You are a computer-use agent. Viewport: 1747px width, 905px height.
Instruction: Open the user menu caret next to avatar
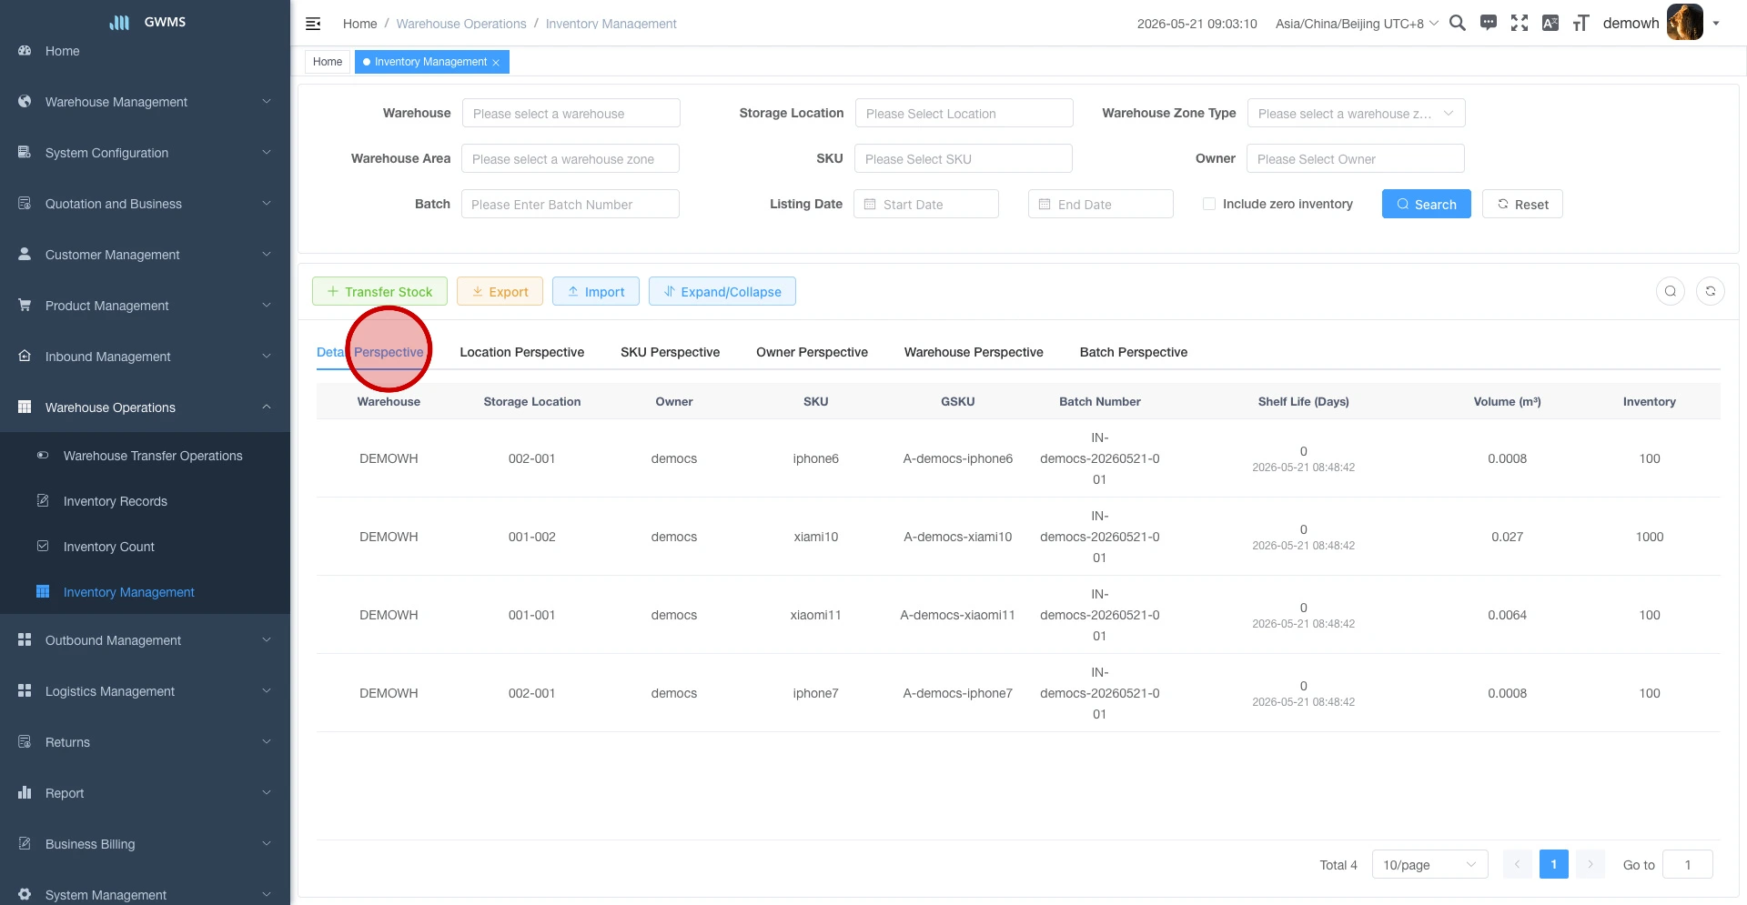[x=1716, y=24]
